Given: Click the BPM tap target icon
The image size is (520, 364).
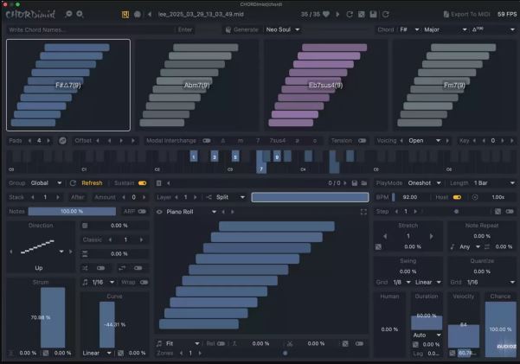Looking at the screenshot, I should [475, 197].
